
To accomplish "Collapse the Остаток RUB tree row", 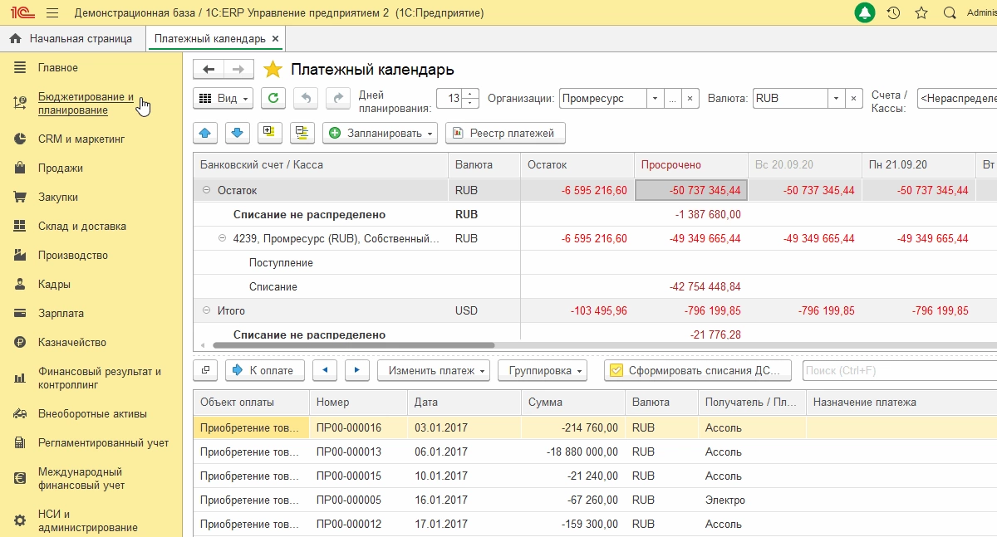I will (207, 190).
